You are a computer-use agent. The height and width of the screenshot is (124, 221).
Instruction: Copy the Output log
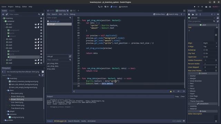tap(177, 96)
